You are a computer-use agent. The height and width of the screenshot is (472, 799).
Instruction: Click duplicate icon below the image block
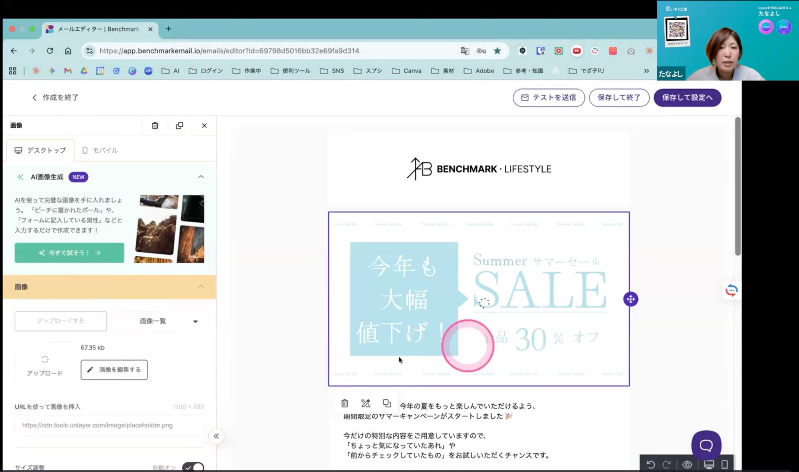(x=387, y=403)
